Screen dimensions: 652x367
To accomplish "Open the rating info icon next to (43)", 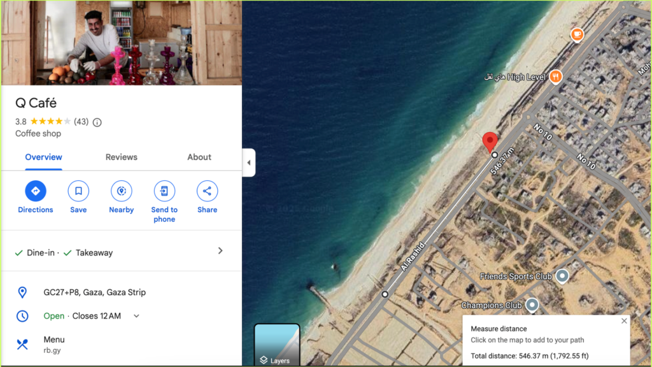I will 97,122.
